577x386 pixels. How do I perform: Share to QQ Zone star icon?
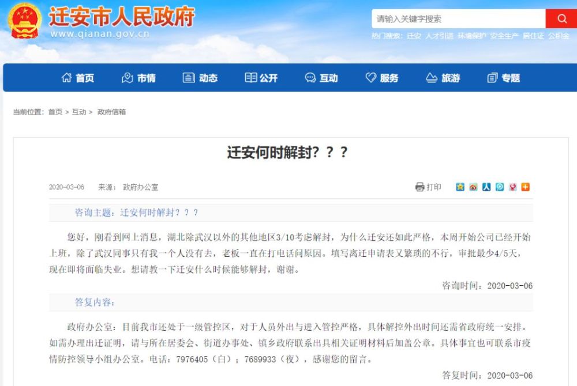click(x=460, y=187)
